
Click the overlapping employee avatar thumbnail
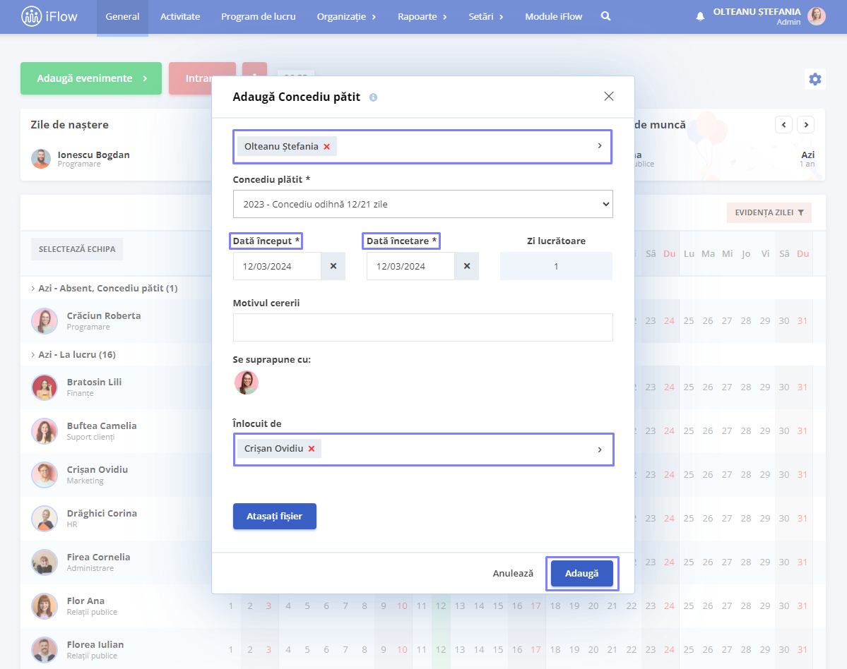pyautogui.click(x=247, y=382)
